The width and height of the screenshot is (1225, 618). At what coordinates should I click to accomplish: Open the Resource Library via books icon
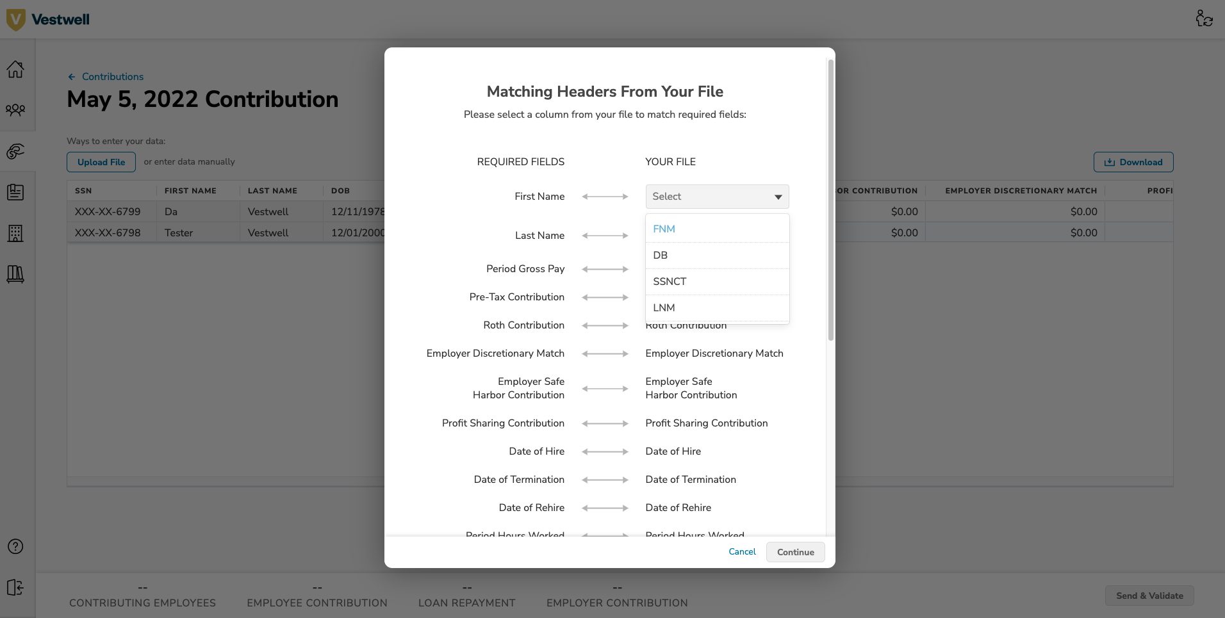15,275
